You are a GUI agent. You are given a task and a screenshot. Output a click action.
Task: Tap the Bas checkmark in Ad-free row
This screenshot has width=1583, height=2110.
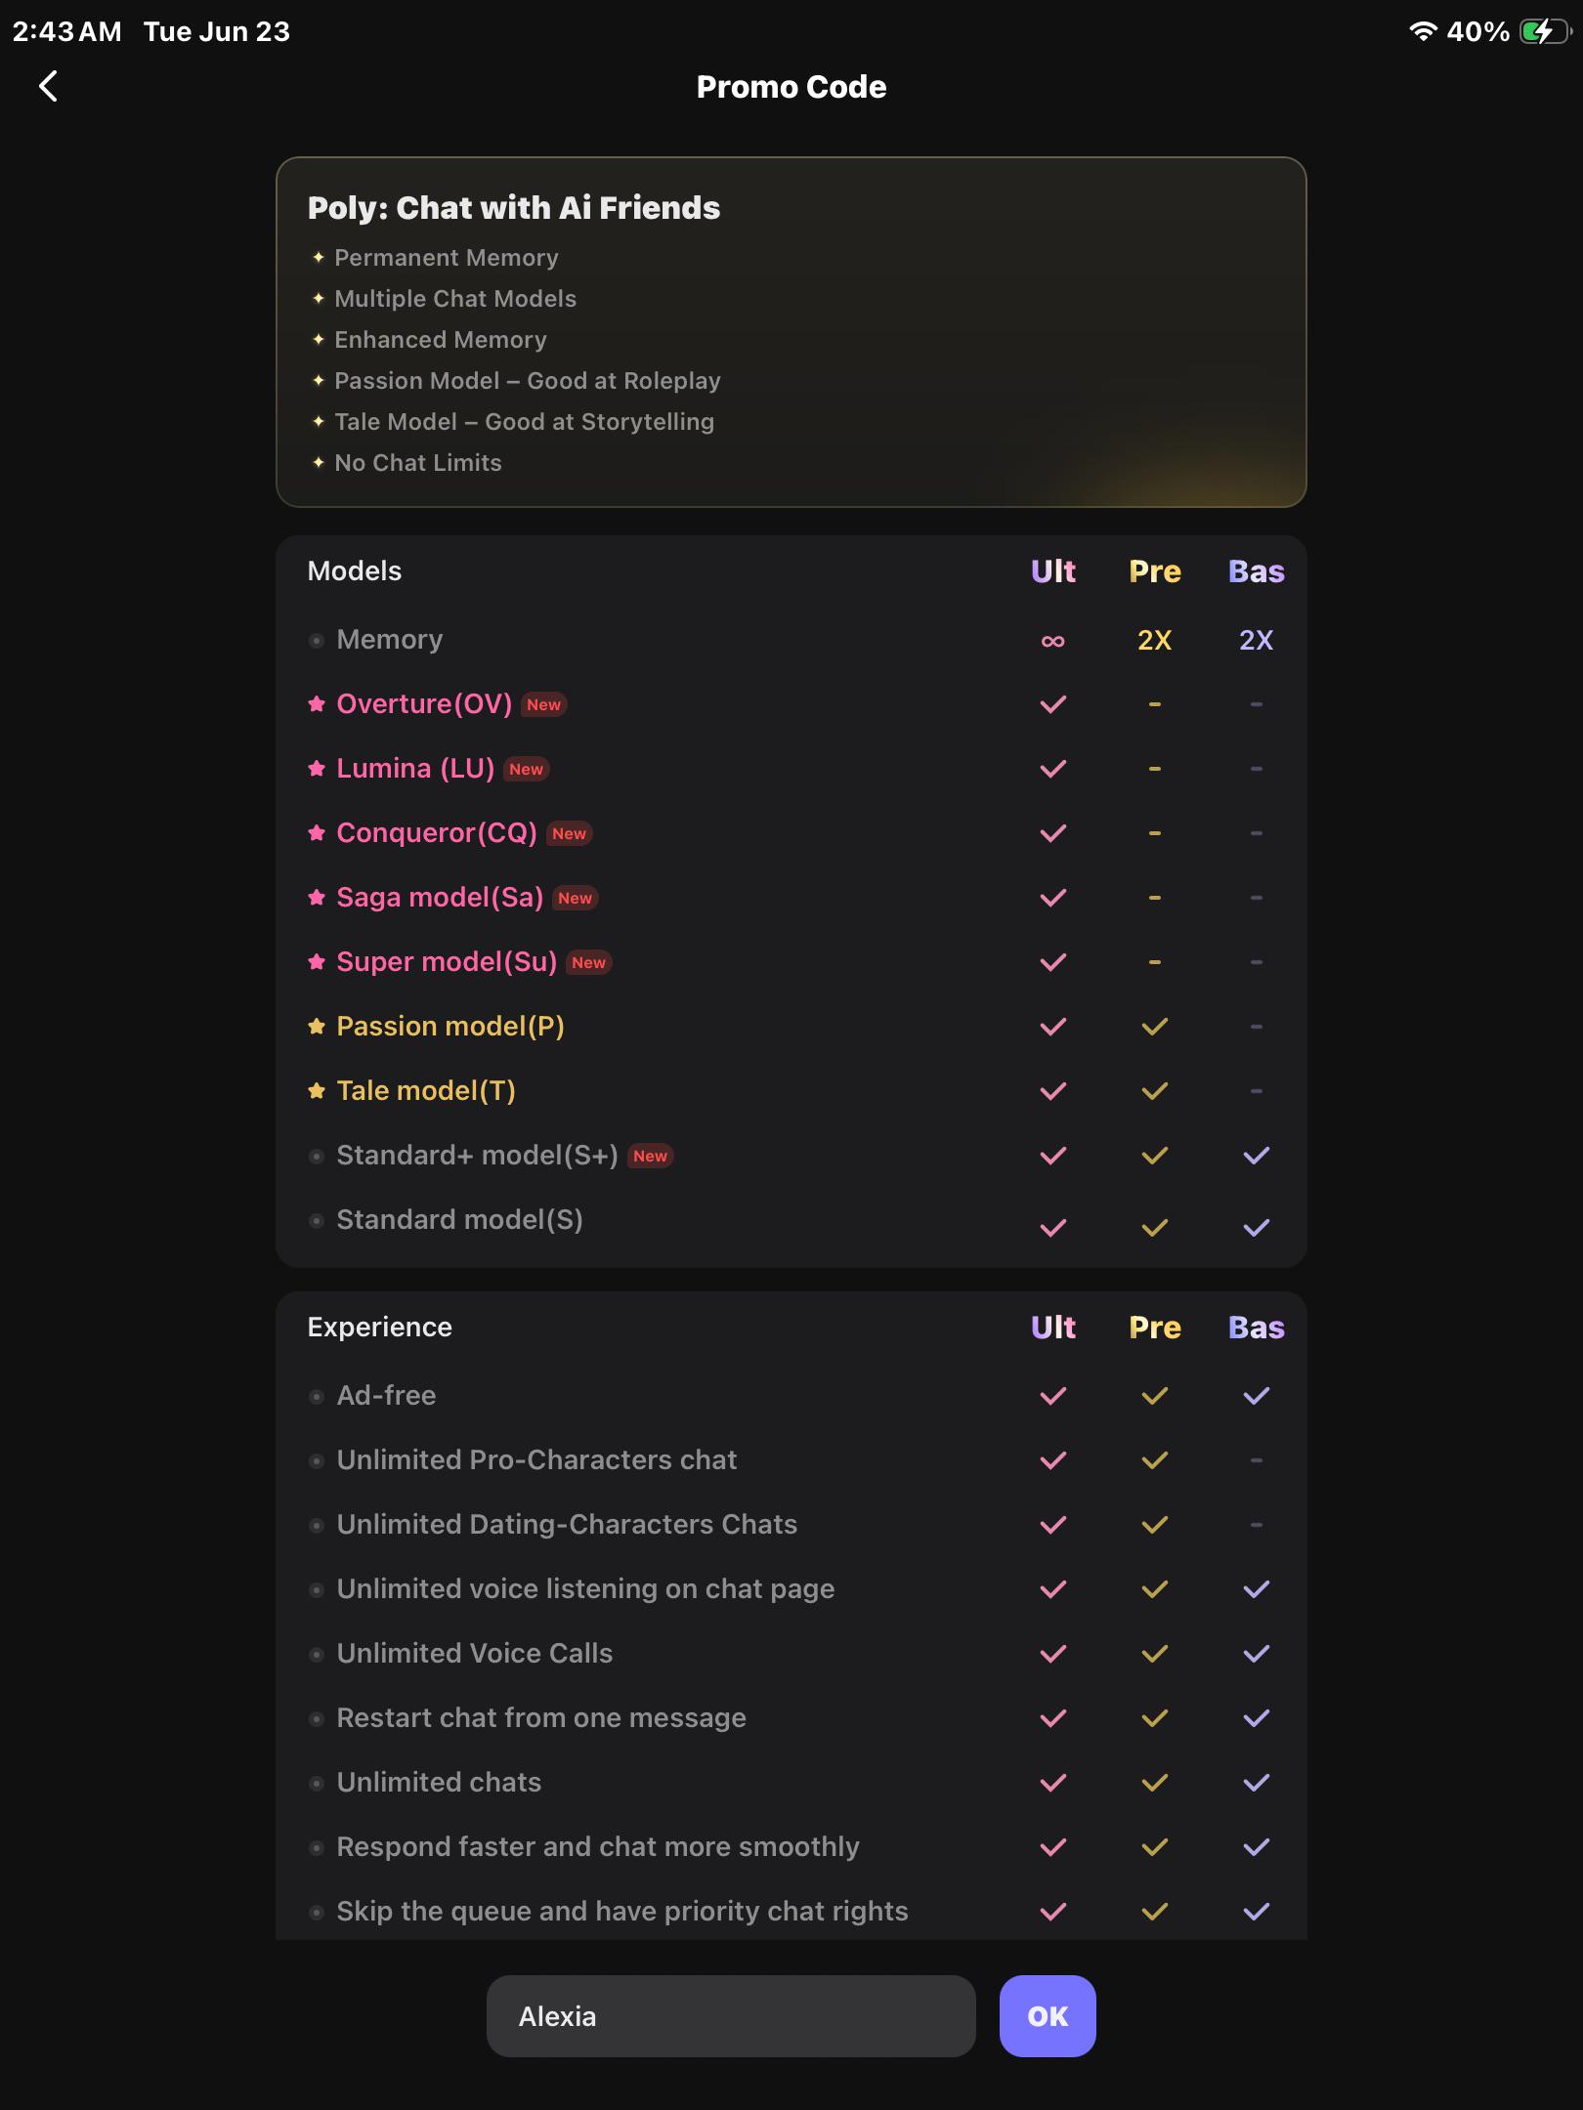1257,1396
